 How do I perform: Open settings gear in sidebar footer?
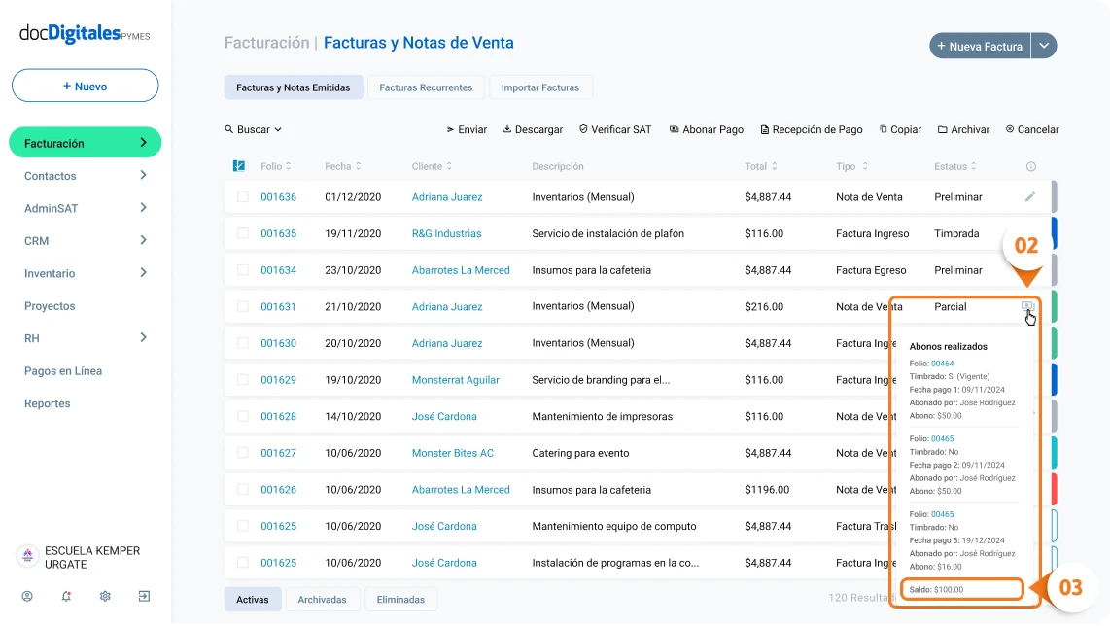[x=105, y=596]
